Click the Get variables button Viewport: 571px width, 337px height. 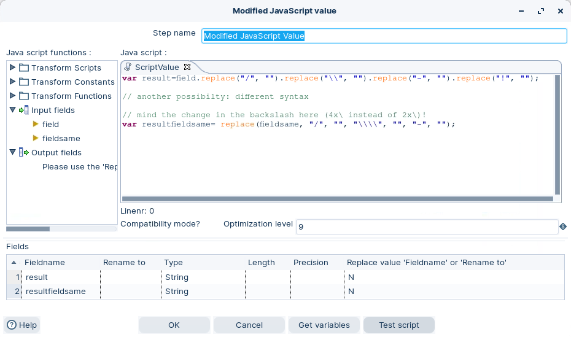coord(324,325)
